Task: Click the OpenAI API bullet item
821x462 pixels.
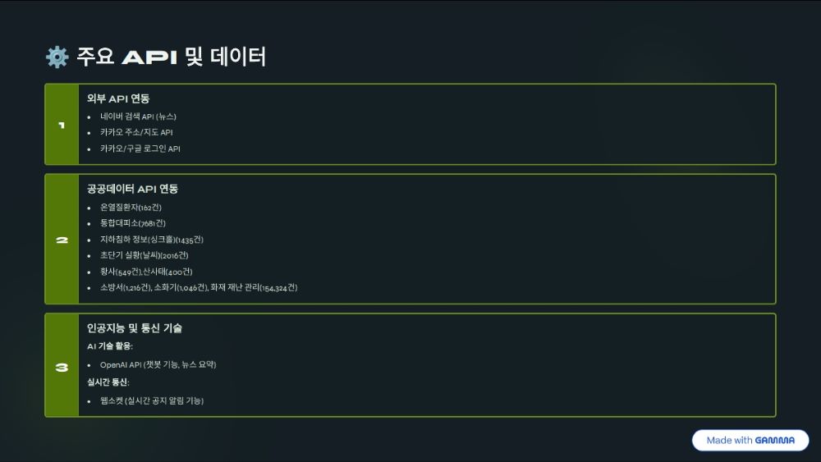Action: [x=158, y=364]
